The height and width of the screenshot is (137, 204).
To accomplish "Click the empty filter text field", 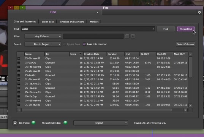I will click(x=93, y=36).
